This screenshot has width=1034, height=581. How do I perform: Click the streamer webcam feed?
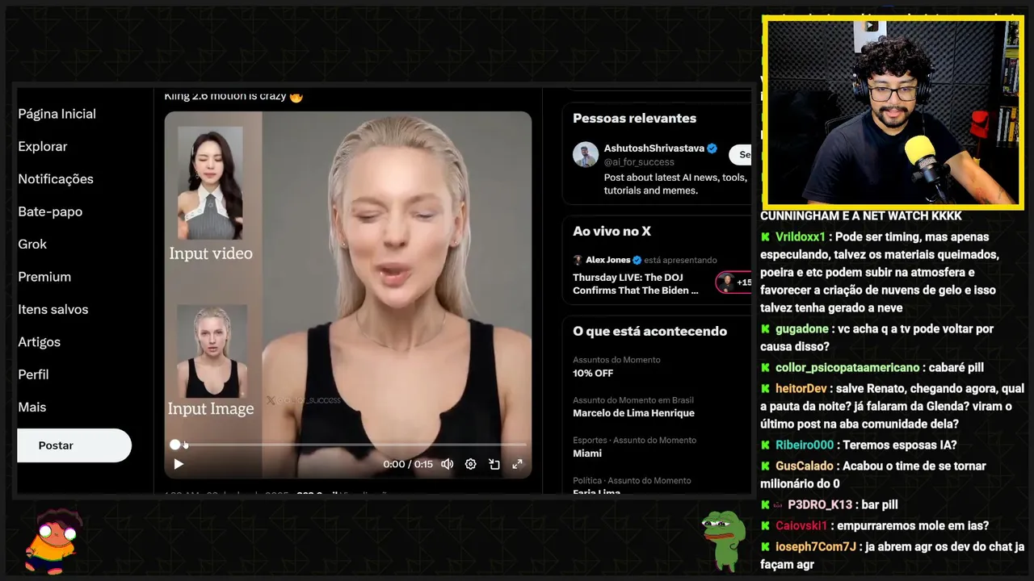point(892,111)
